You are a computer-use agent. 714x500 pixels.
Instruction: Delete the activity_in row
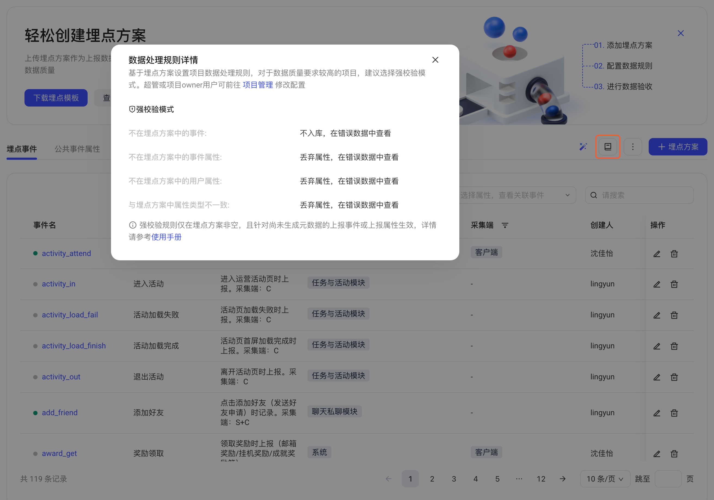(674, 284)
